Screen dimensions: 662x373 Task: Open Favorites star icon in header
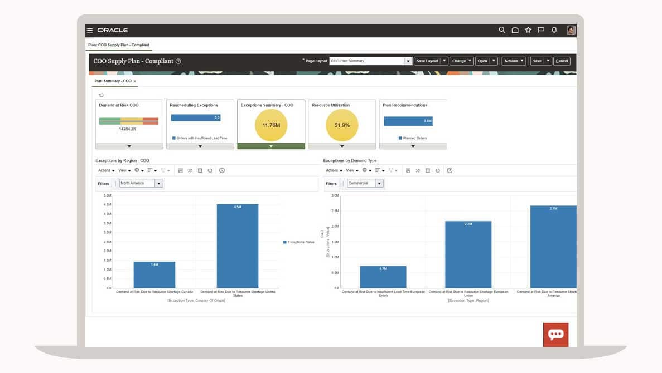tap(528, 30)
